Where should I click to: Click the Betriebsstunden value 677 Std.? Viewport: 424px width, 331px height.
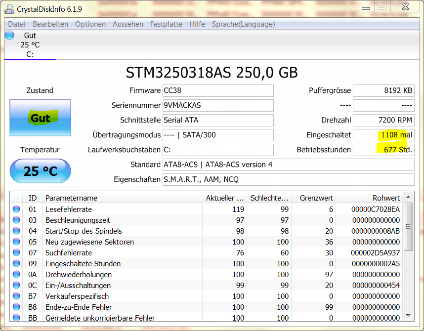383,150
